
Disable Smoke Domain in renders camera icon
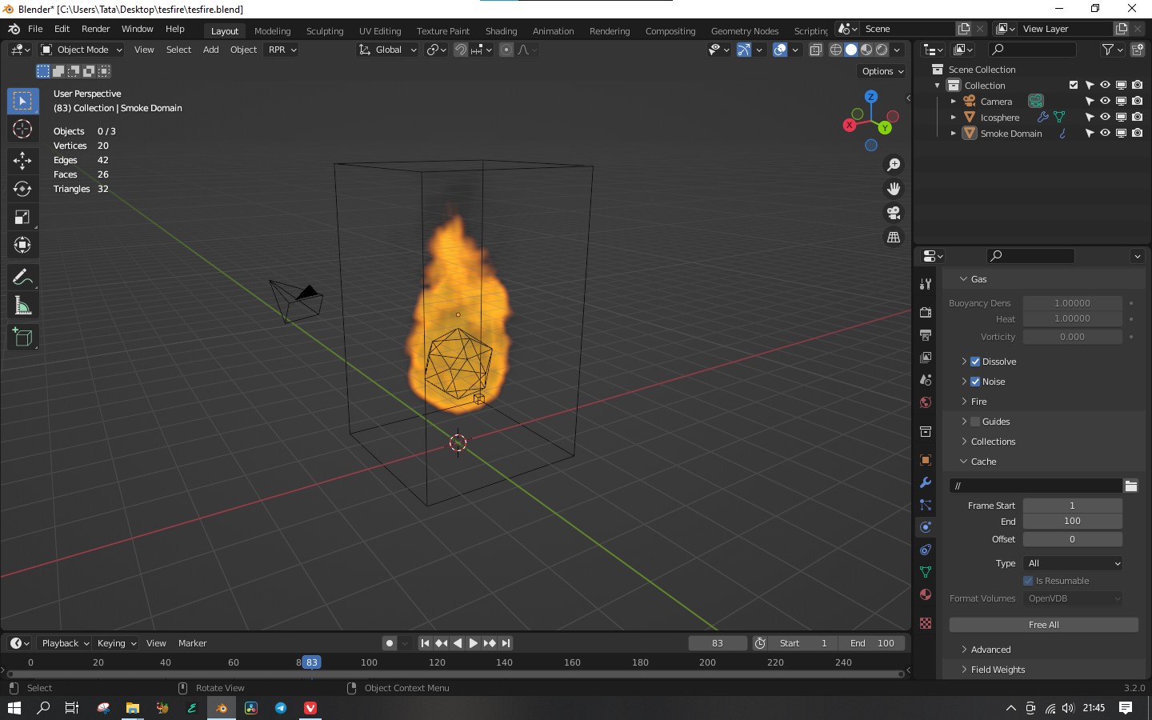pos(1137,133)
